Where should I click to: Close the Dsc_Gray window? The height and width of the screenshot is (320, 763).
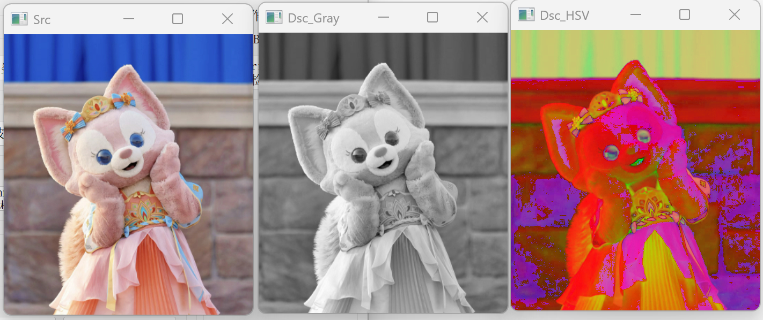point(482,18)
